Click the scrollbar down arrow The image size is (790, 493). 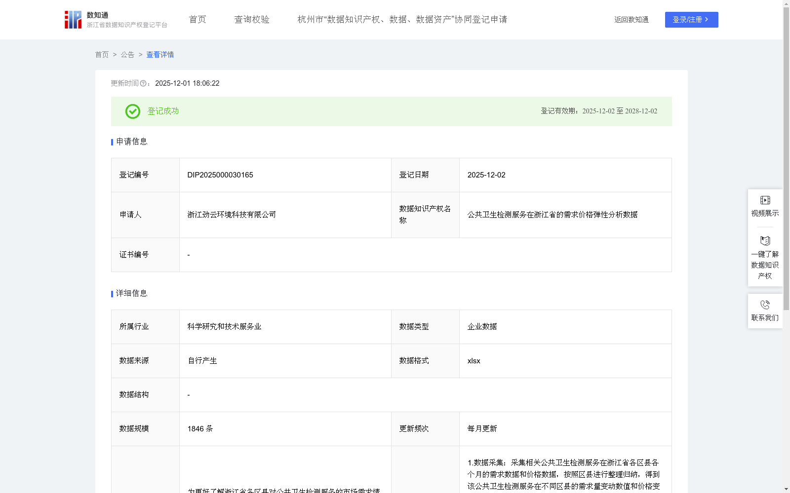(786, 489)
